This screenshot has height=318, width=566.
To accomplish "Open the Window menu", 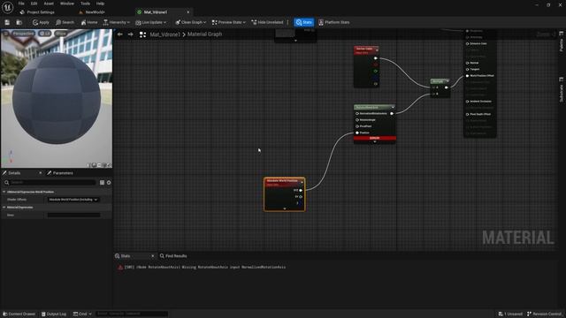I will click(x=67, y=4).
